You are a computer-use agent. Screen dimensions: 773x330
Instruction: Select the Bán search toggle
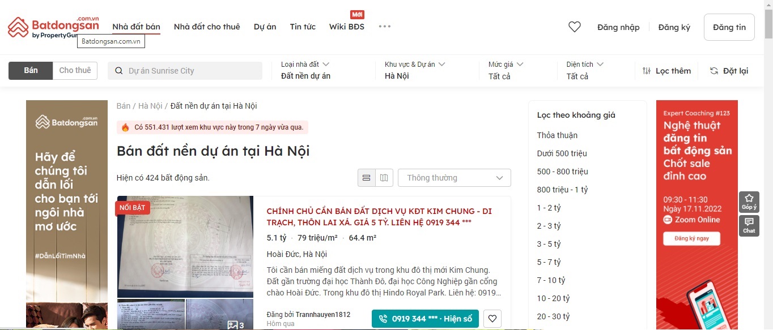pos(31,71)
